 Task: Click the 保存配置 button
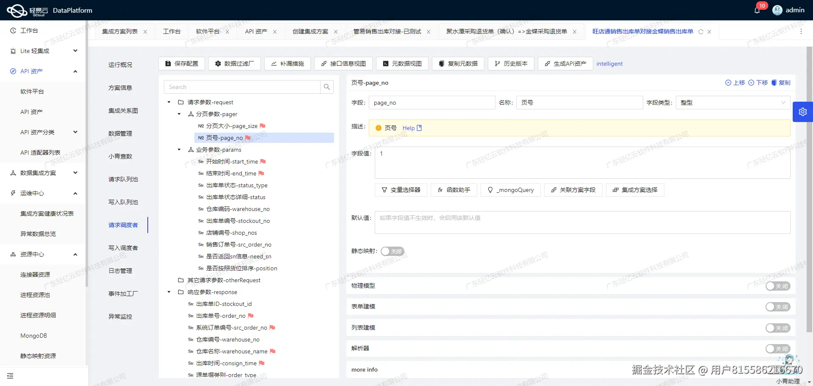pos(181,64)
